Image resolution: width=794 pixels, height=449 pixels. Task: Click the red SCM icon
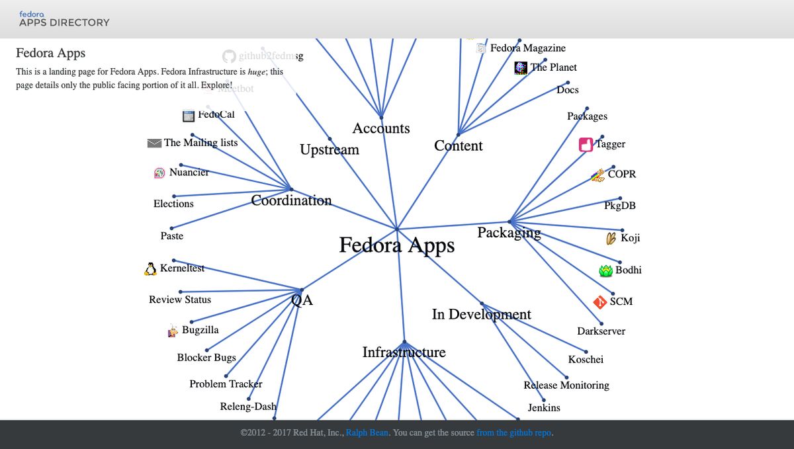(x=601, y=301)
